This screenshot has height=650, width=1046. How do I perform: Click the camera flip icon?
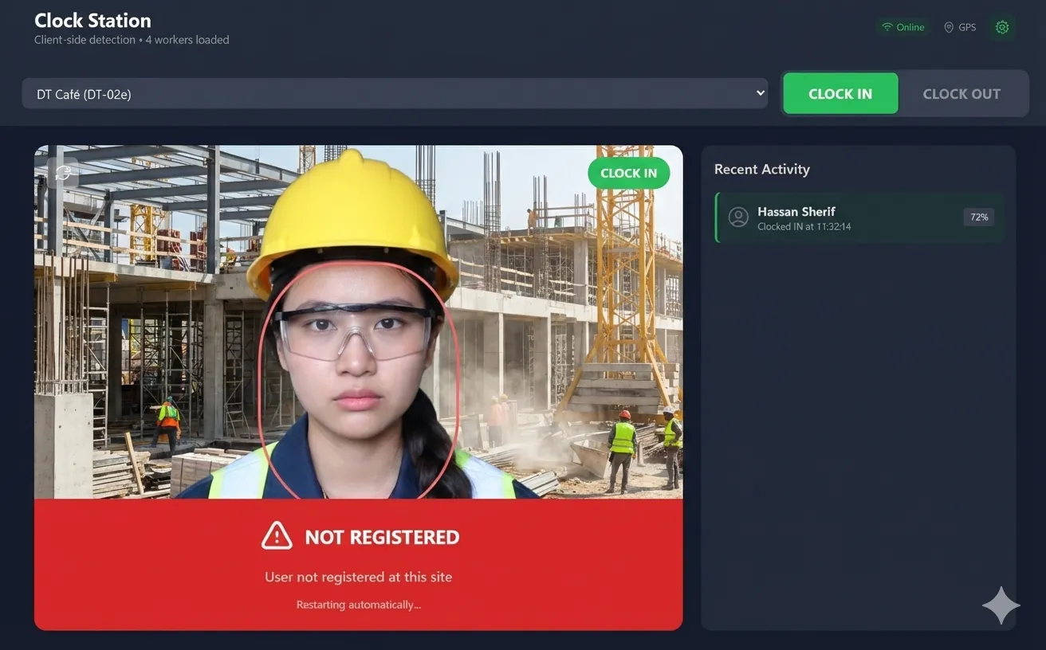coord(63,172)
